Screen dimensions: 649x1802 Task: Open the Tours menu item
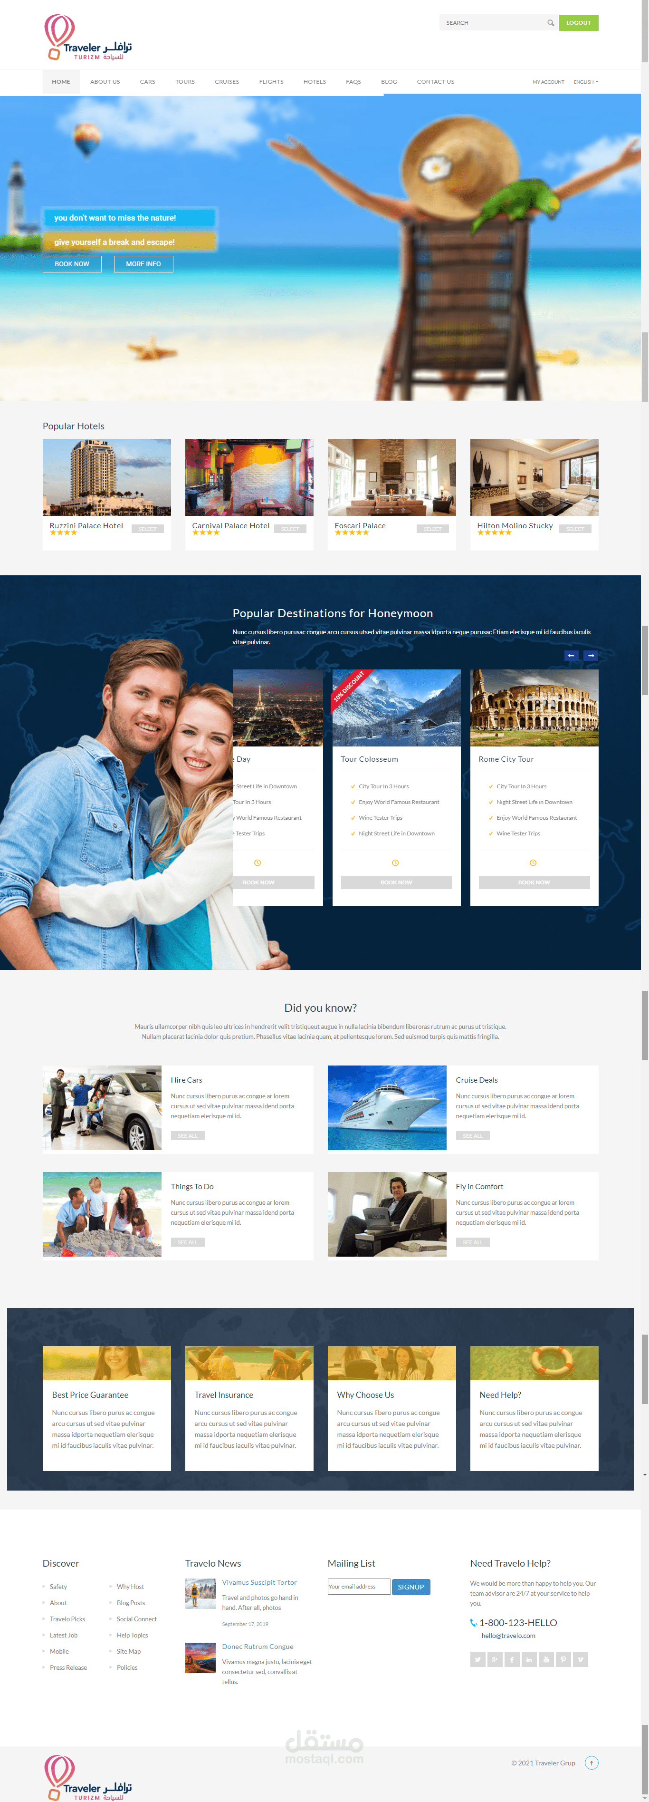[x=185, y=82]
